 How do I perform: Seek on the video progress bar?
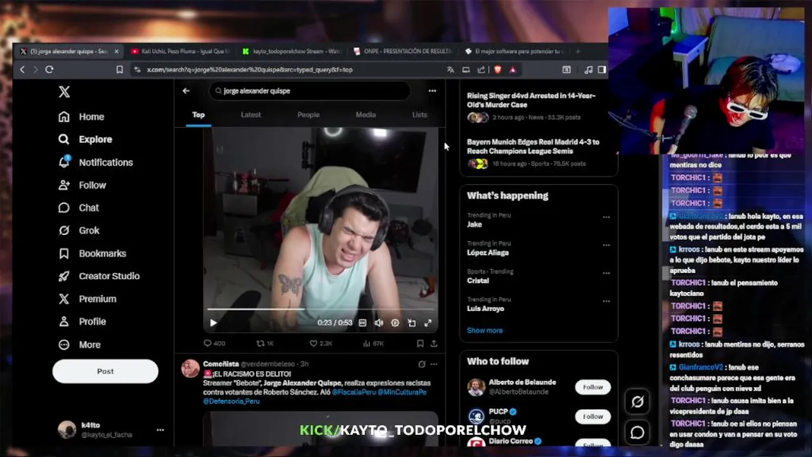(x=320, y=309)
